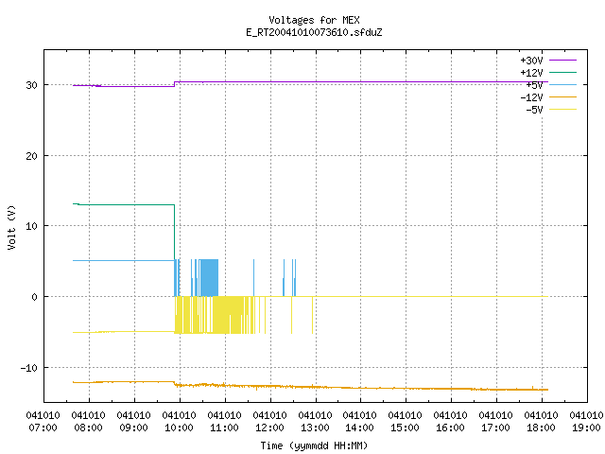Click the x-axis tick '041010 10:00'

click(x=179, y=421)
